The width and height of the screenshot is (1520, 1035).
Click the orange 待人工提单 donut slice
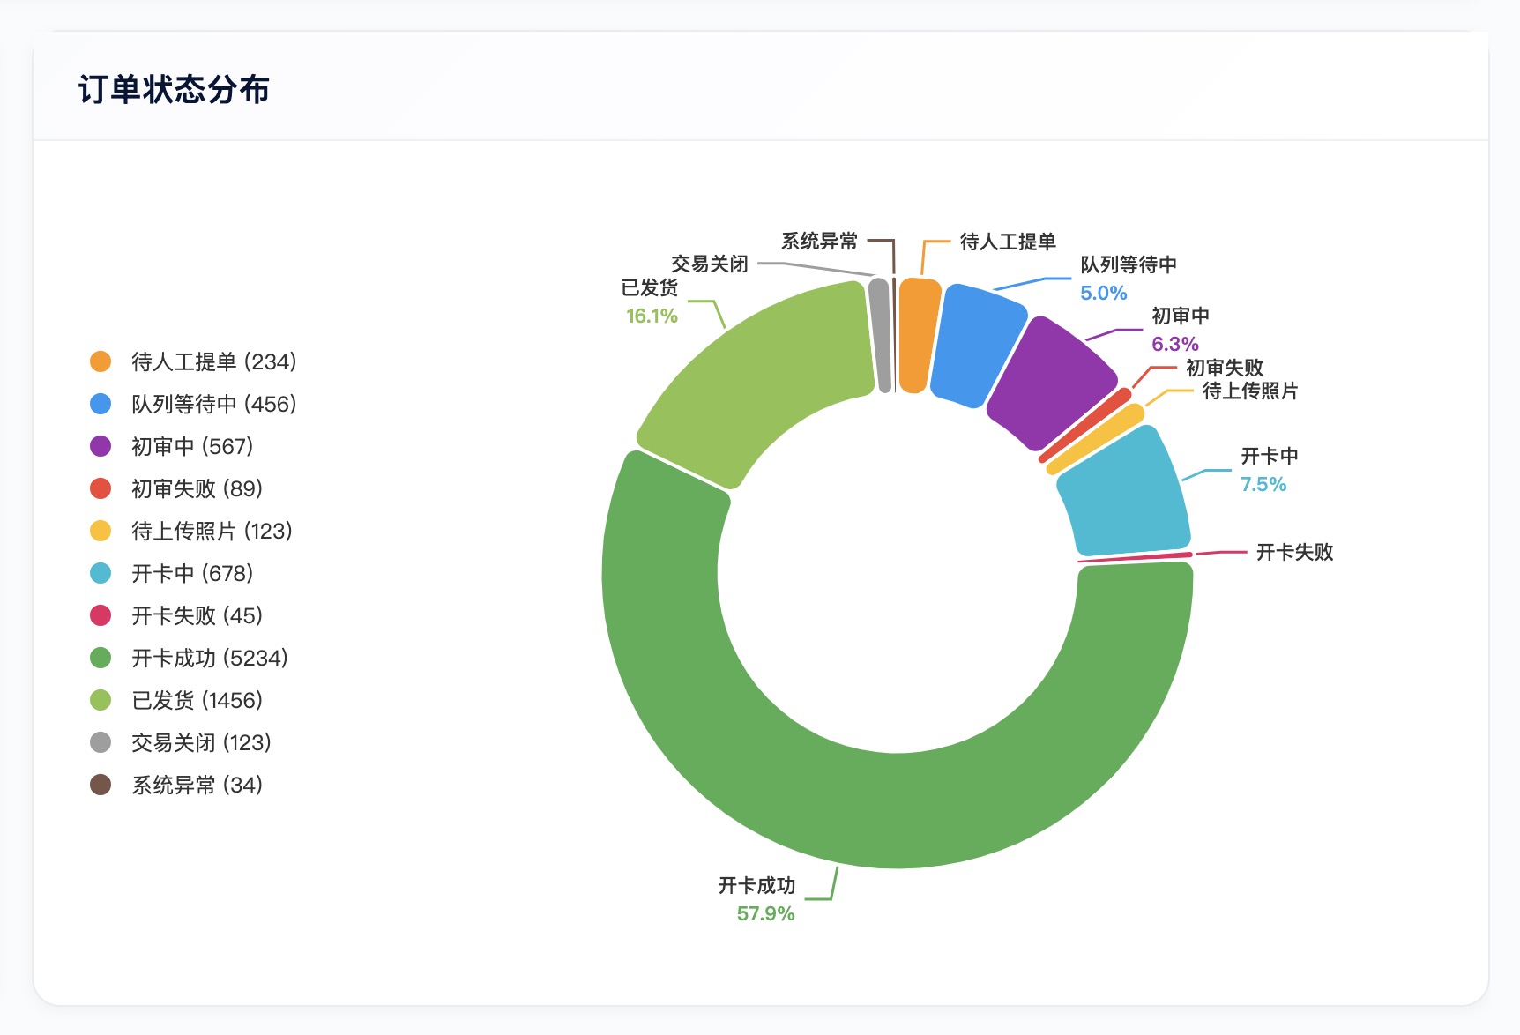pyautogui.click(x=917, y=335)
